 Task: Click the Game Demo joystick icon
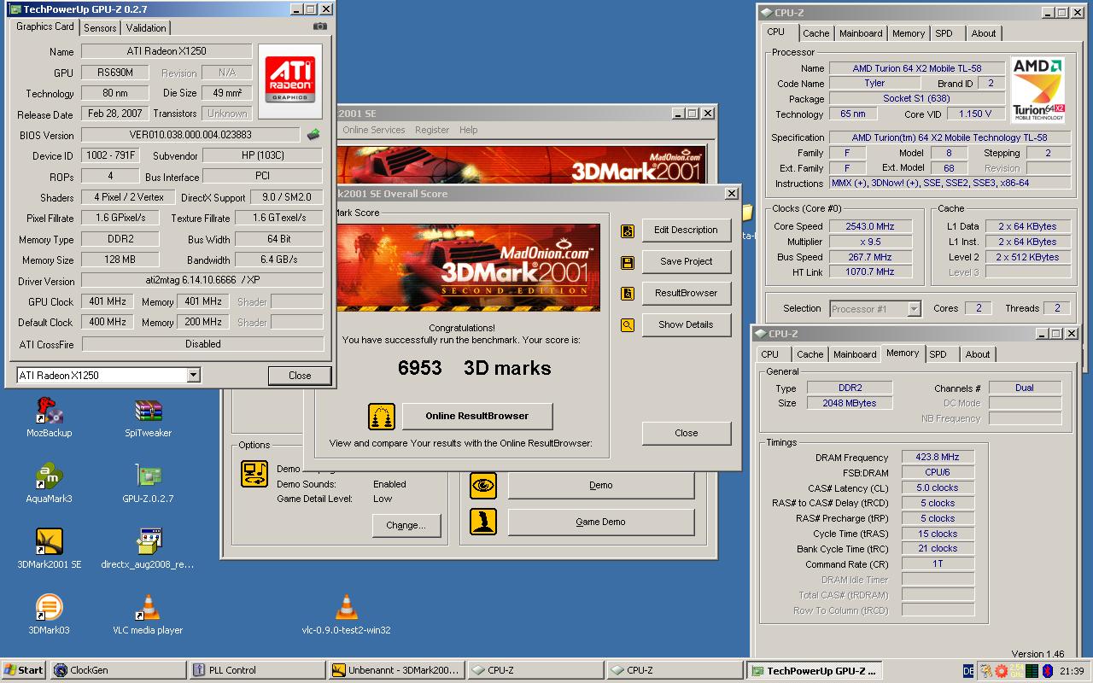pyautogui.click(x=483, y=522)
